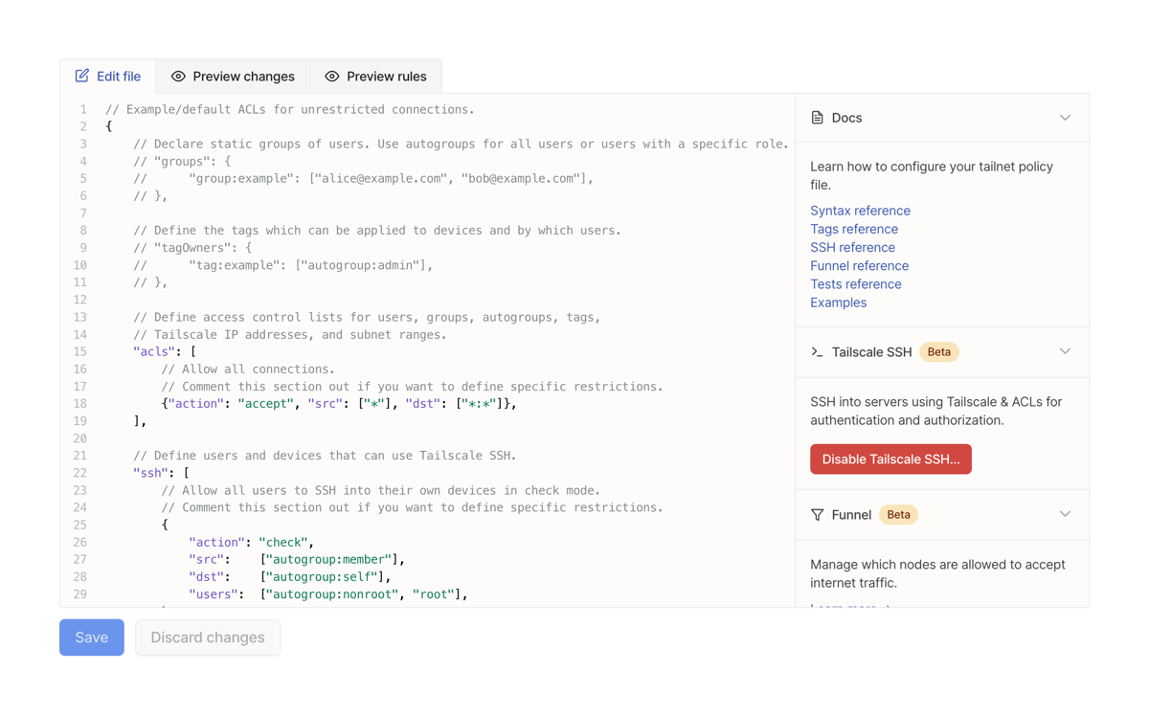Collapse the Docs panel using its chevron
1149x716 pixels.
point(1065,117)
